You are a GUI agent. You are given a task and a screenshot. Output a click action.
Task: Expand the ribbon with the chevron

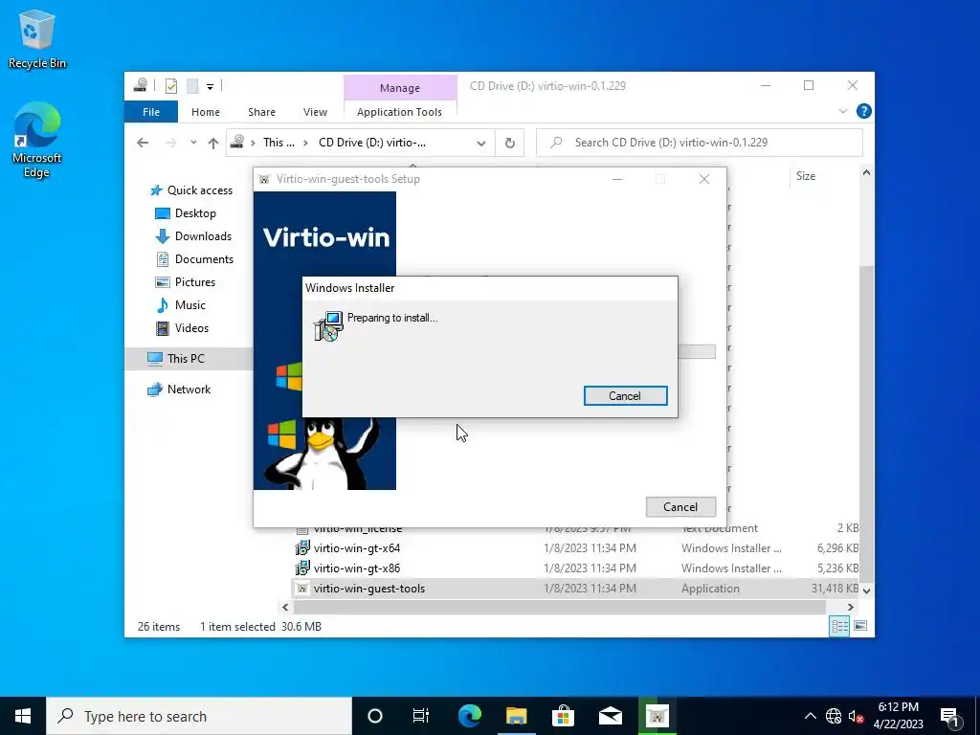click(842, 111)
